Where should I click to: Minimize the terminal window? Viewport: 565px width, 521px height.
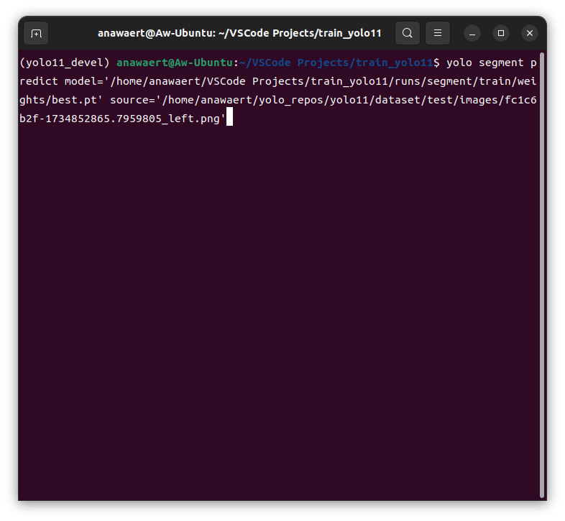coord(472,33)
